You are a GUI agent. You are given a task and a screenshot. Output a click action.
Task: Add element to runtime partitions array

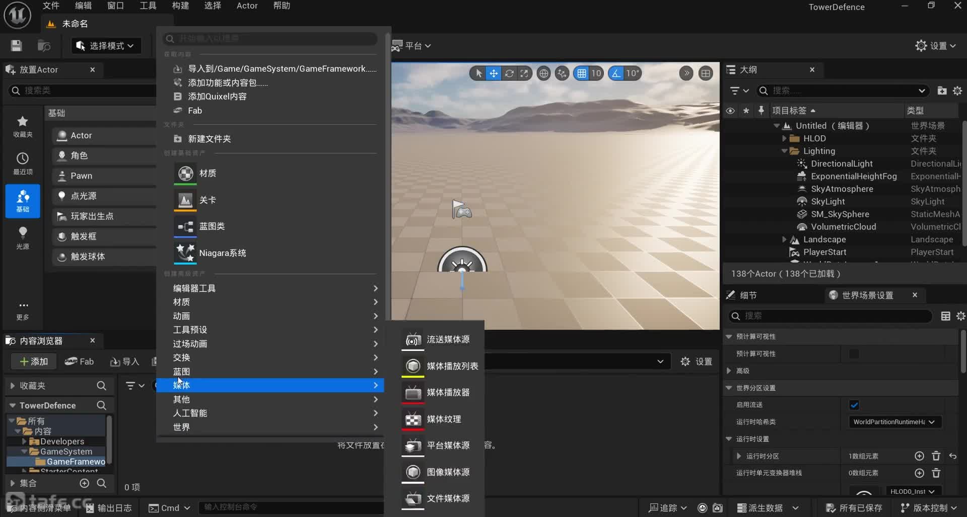pyautogui.click(x=919, y=456)
